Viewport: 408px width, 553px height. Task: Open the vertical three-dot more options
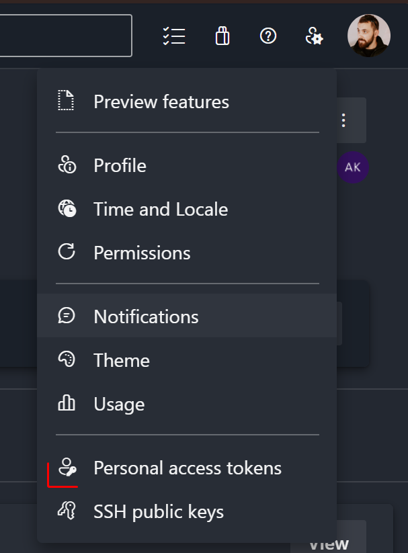coord(343,120)
